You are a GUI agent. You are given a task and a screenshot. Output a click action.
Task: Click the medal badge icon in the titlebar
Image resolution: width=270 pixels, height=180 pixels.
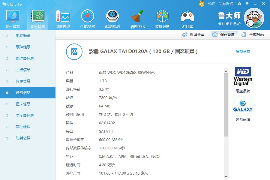pos(201,4)
